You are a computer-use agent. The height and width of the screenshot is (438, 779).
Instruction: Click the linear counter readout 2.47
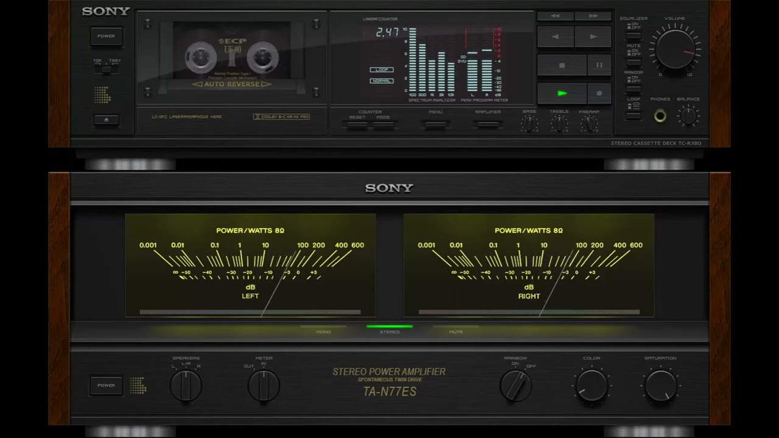[387, 32]
